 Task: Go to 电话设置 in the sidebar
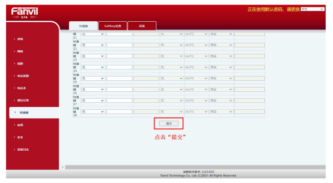tap(23, 76)
